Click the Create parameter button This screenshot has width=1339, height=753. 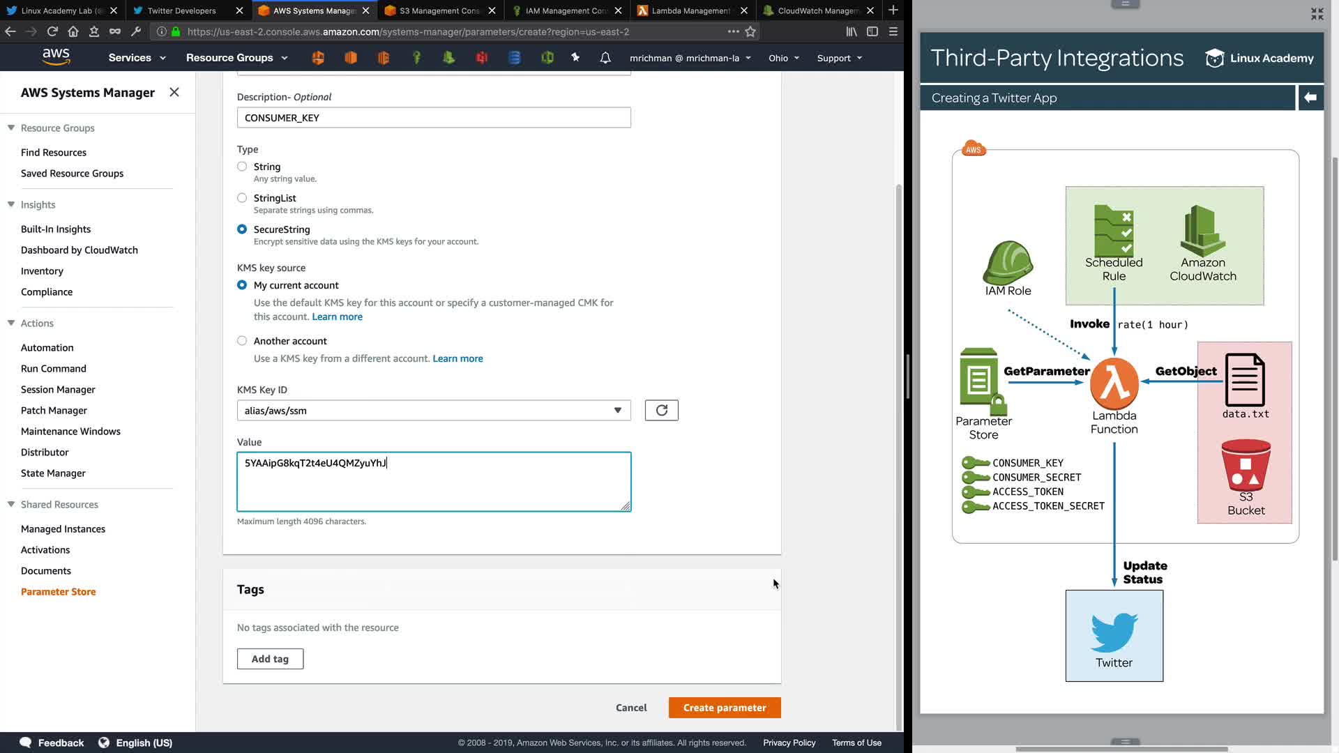(724, 708)
